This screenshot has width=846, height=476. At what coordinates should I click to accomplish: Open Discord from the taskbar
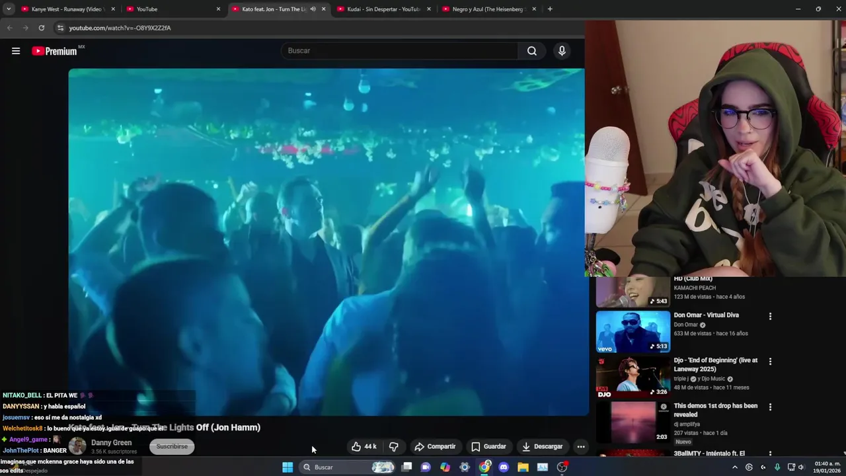504,467
